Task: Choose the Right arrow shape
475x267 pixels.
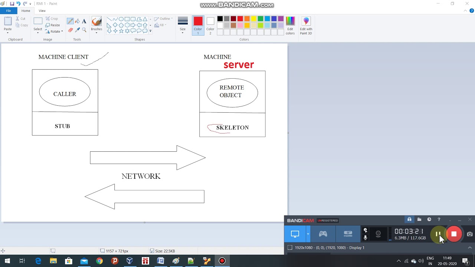Action: tap(133, 25)
